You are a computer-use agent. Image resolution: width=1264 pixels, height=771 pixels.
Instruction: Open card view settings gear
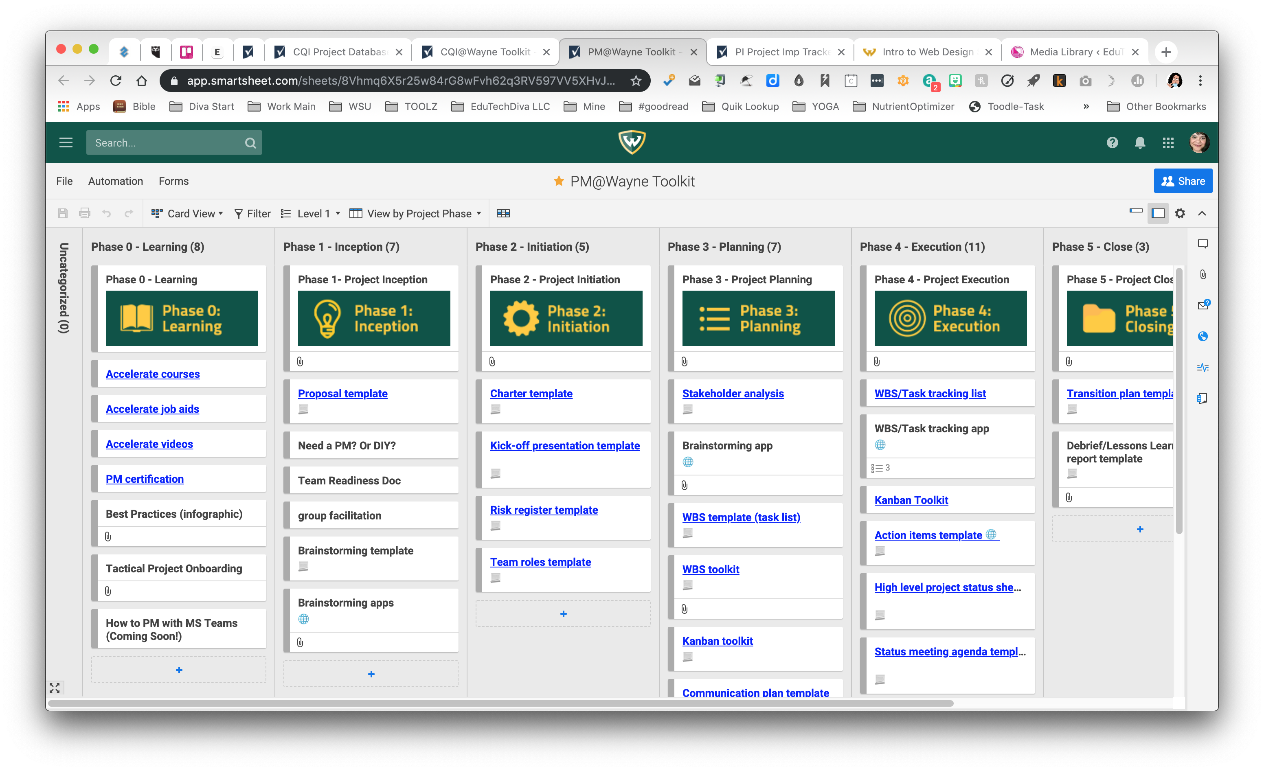click(1180, 213)
